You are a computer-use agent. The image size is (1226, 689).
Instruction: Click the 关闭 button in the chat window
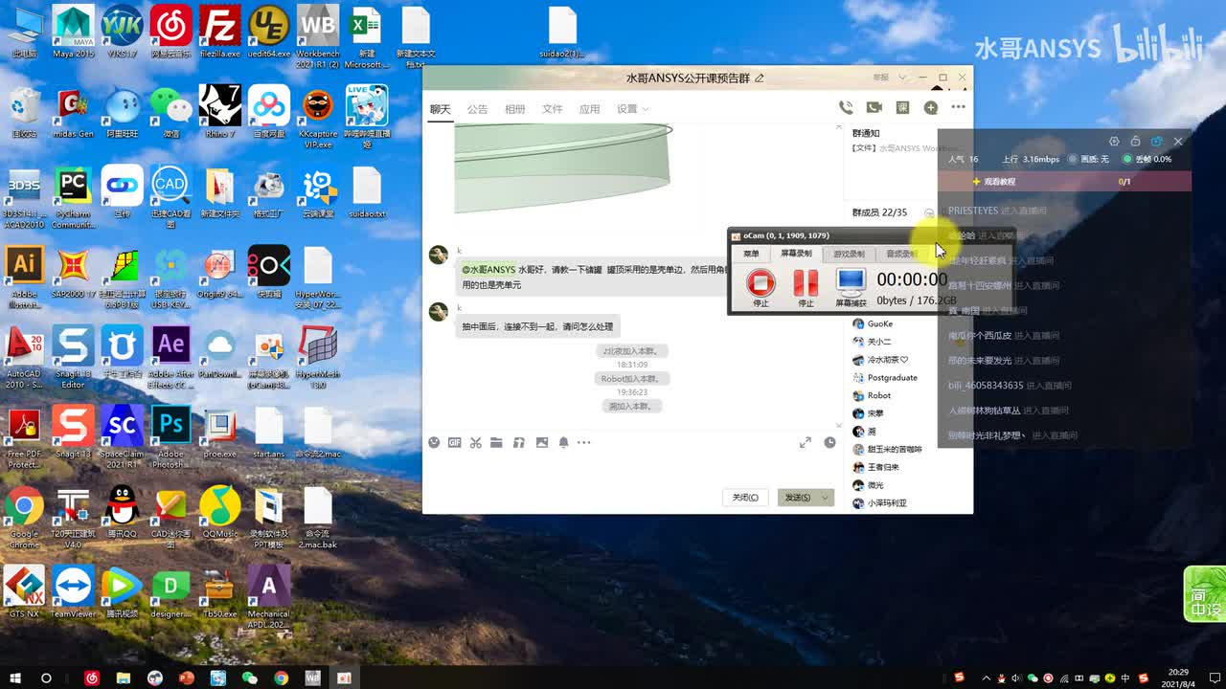point(745,498)
